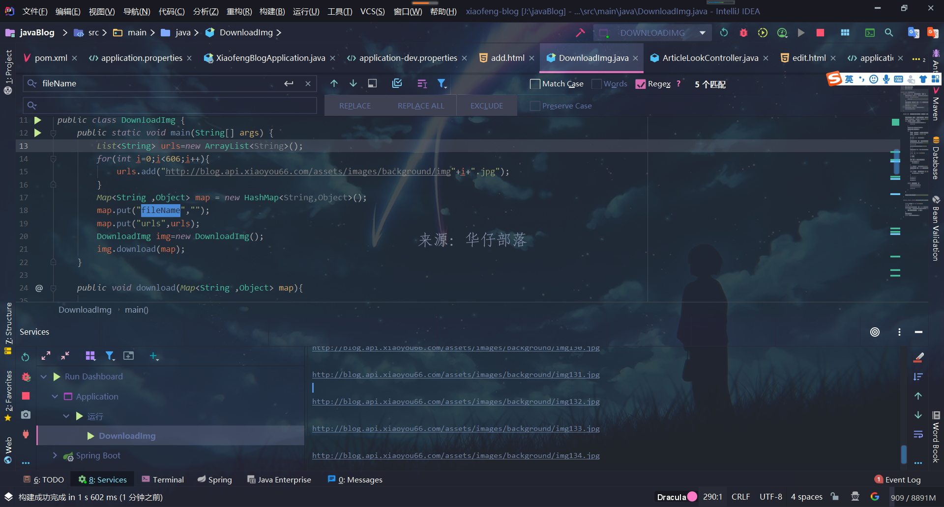Image resolution: width=944 pixels, height=507 pixels.
Task: Open the 4 spaces indent selector
Action: (806, 497)
